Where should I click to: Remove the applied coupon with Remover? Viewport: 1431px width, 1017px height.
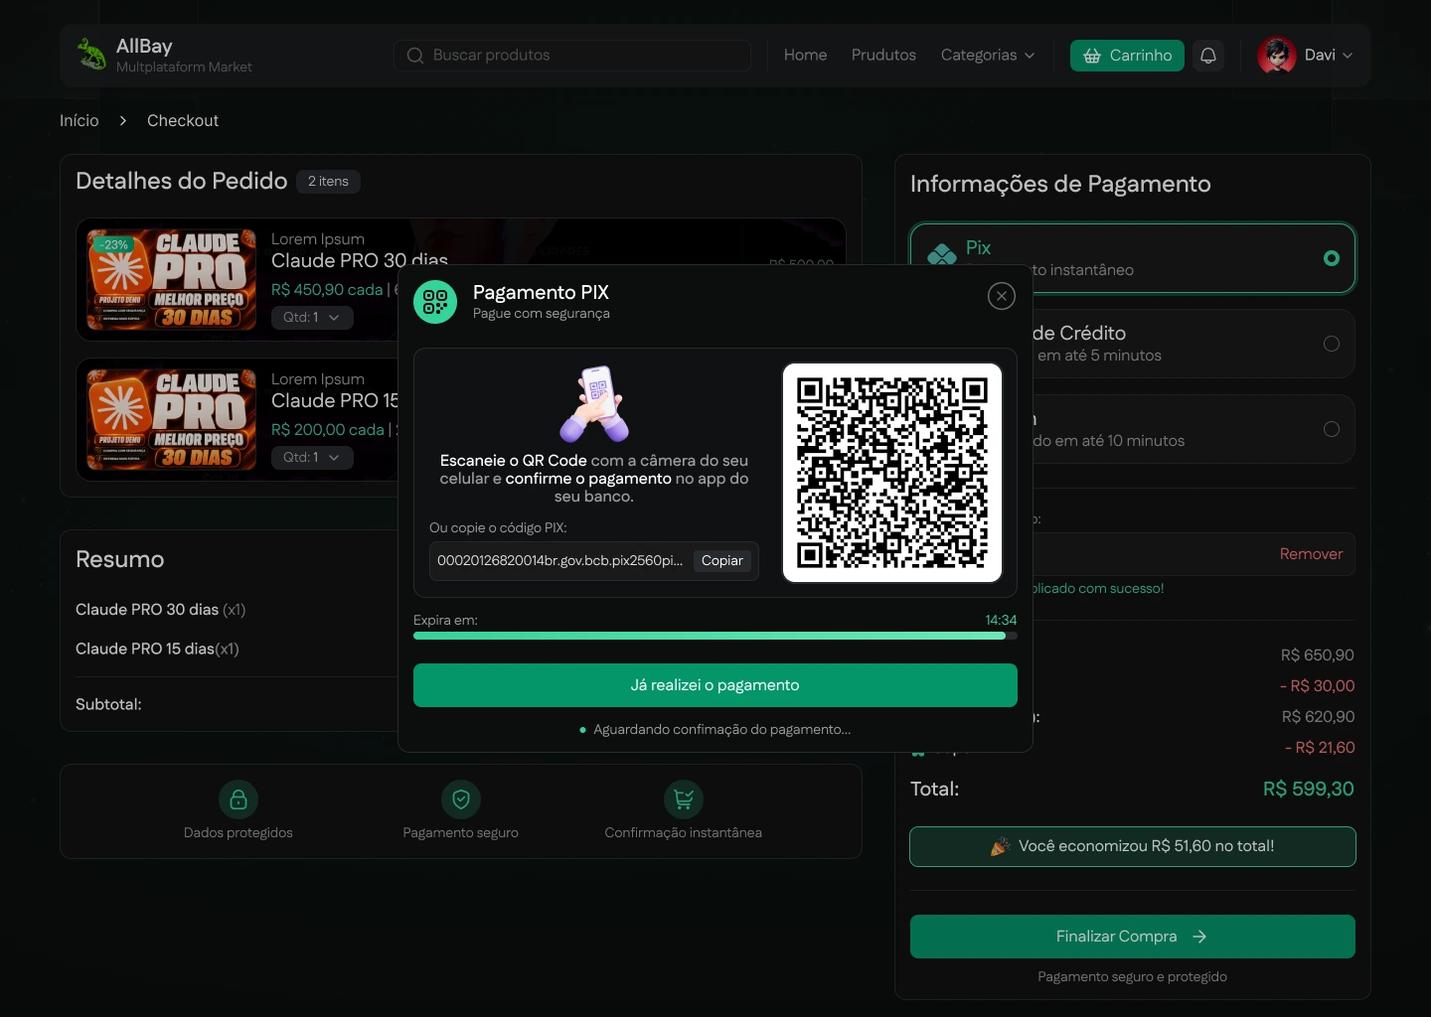click(x=1311, y=554)
